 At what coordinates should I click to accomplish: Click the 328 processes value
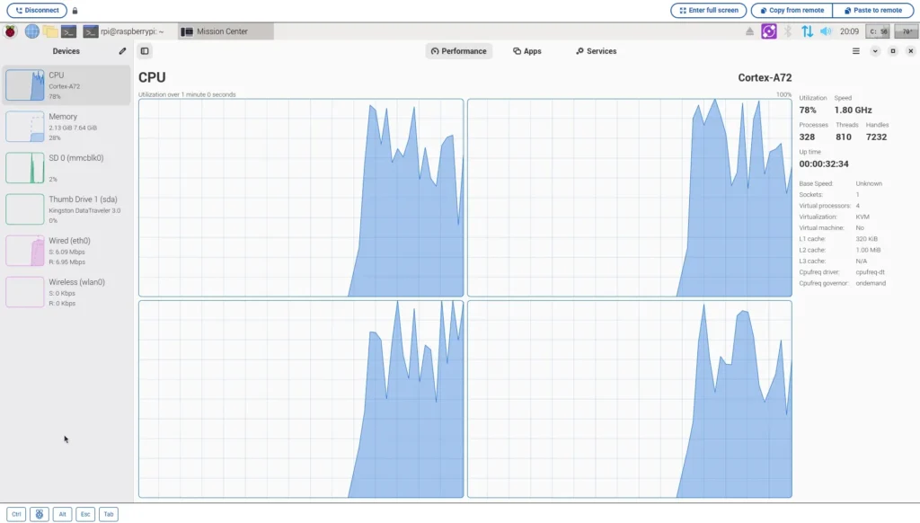(x=807, y=137)
